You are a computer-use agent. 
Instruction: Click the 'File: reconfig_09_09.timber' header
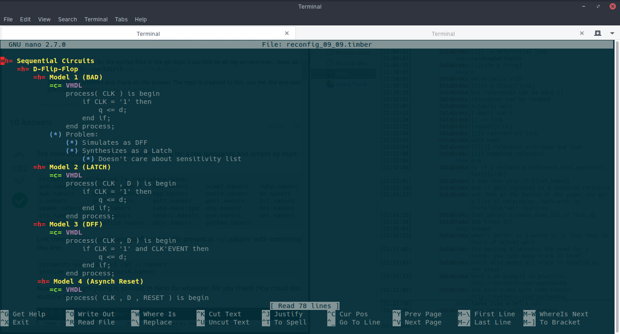point(317,44)
